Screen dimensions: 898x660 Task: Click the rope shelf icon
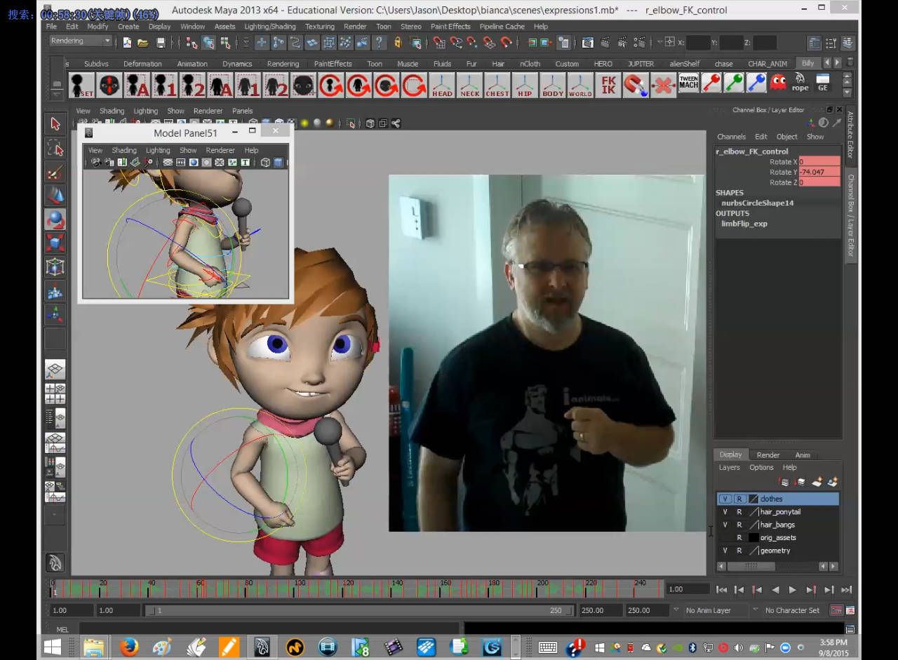(x=800, y=83)
